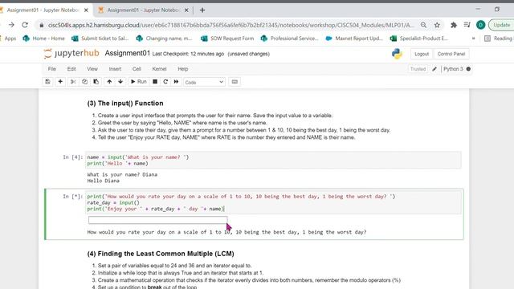
Task: Go forward in browser history
Action: [x=11, y=25]
